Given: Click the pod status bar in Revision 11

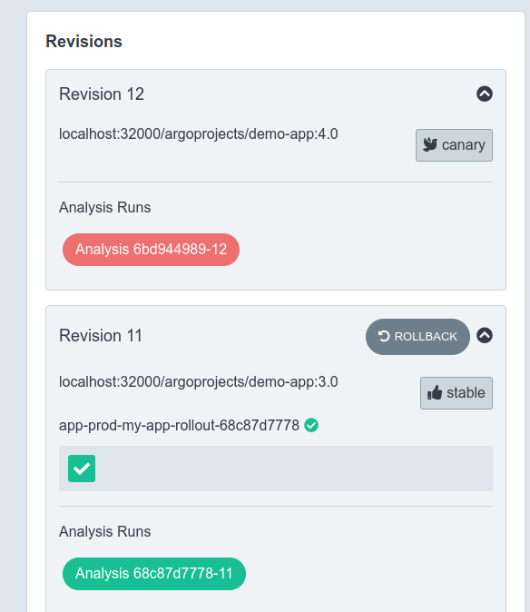Looking at the screenshot, I should pyautogui.click(x=276, y=469).
